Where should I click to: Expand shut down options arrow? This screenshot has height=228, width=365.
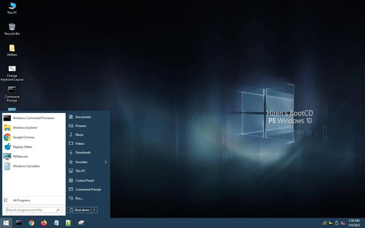[94, 210]
